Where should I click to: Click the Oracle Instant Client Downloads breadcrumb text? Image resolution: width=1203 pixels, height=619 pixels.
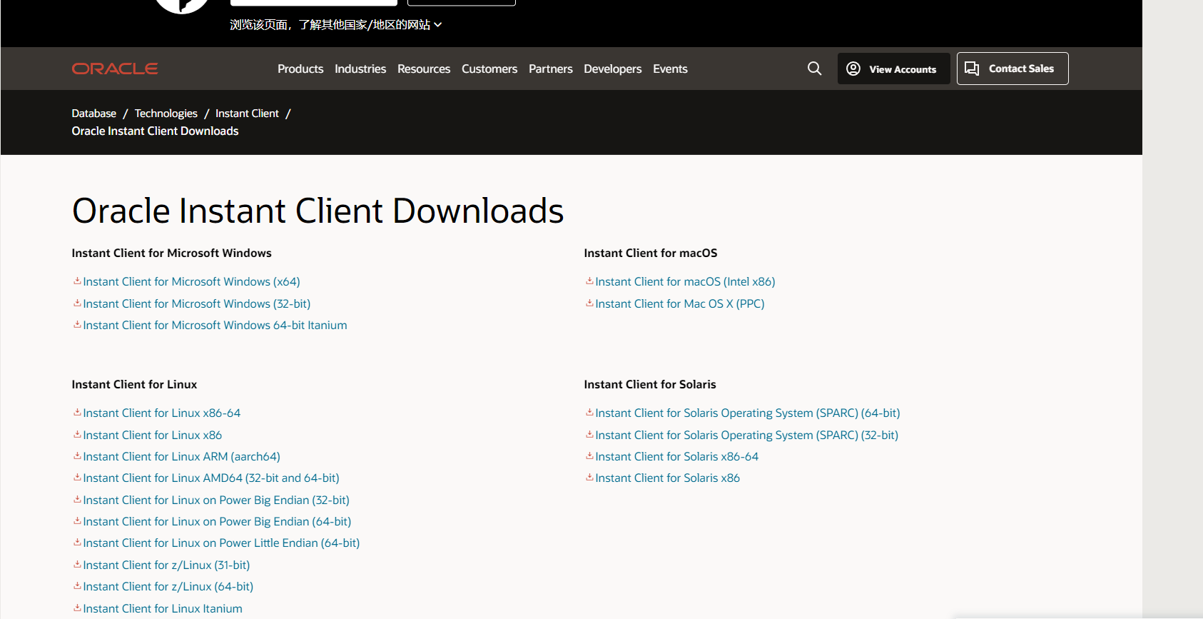155,131
